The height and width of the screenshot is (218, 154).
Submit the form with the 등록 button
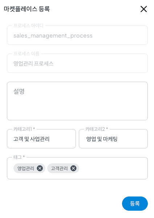[135, 203]
